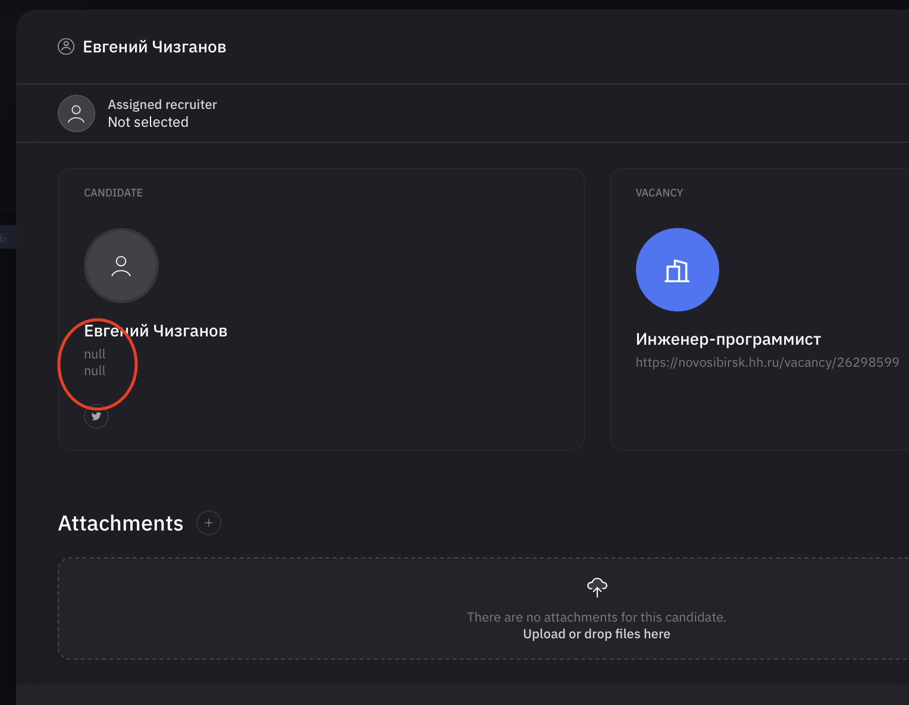Click the person icon beside the header candidate name
Image resolution: width=909 pixels, height=705 pixels.
67,46
